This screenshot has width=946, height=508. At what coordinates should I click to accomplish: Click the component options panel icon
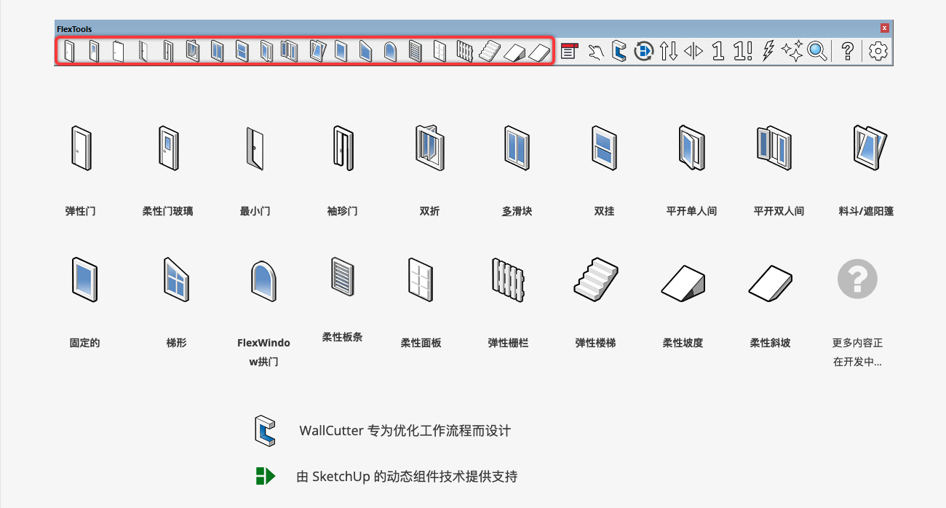pyautogui.click(x=569, y=51)
